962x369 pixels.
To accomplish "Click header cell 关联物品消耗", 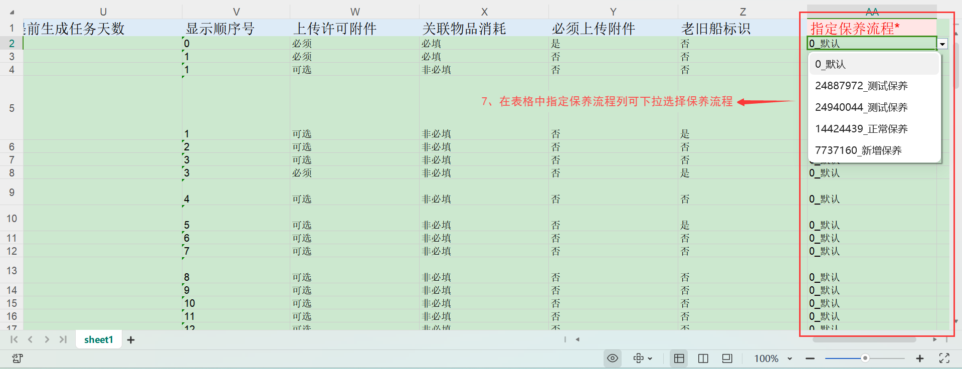I will tap(484, 28).
